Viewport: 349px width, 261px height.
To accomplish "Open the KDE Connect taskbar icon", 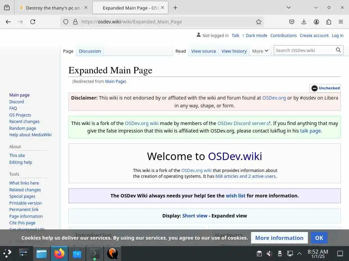I will tap(77, 253).
